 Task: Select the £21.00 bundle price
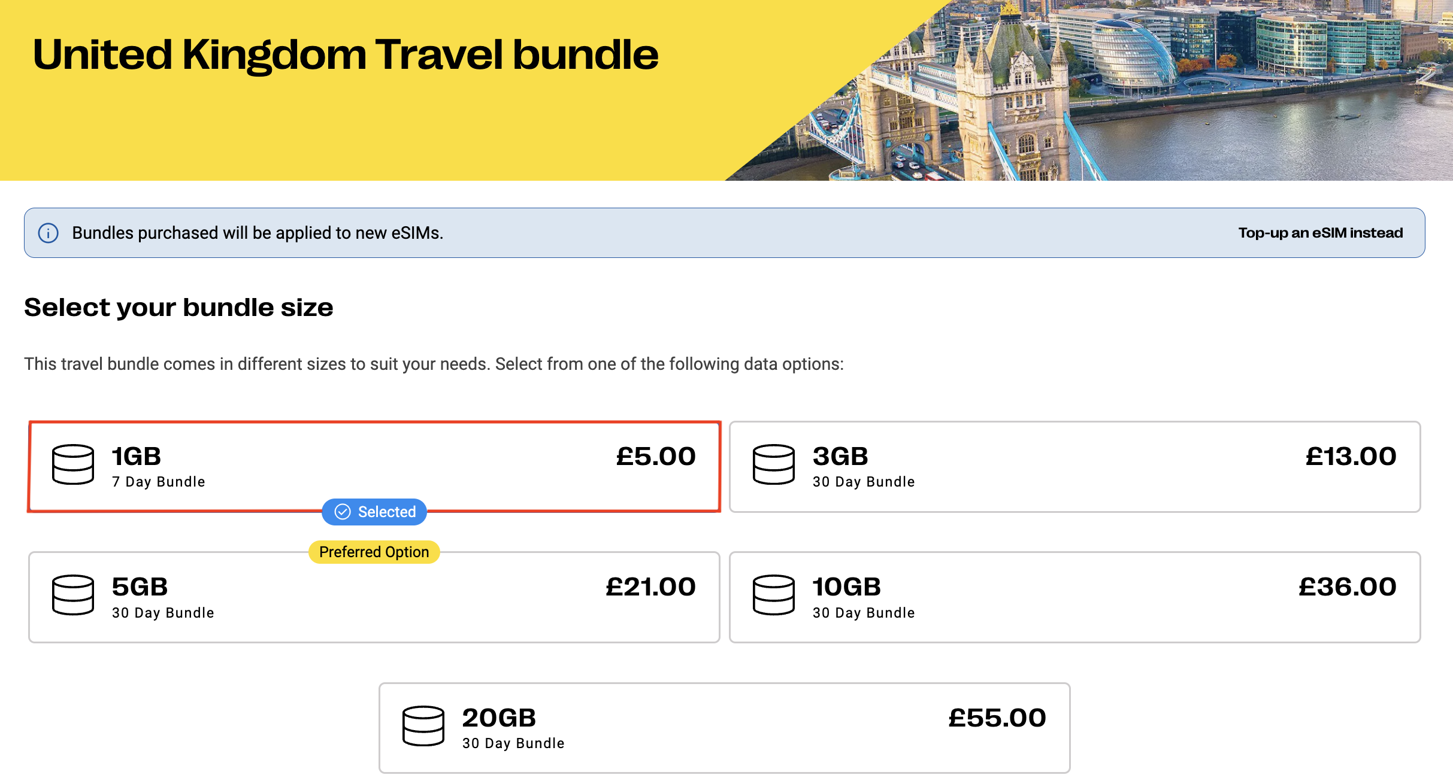tap(650, 587)
